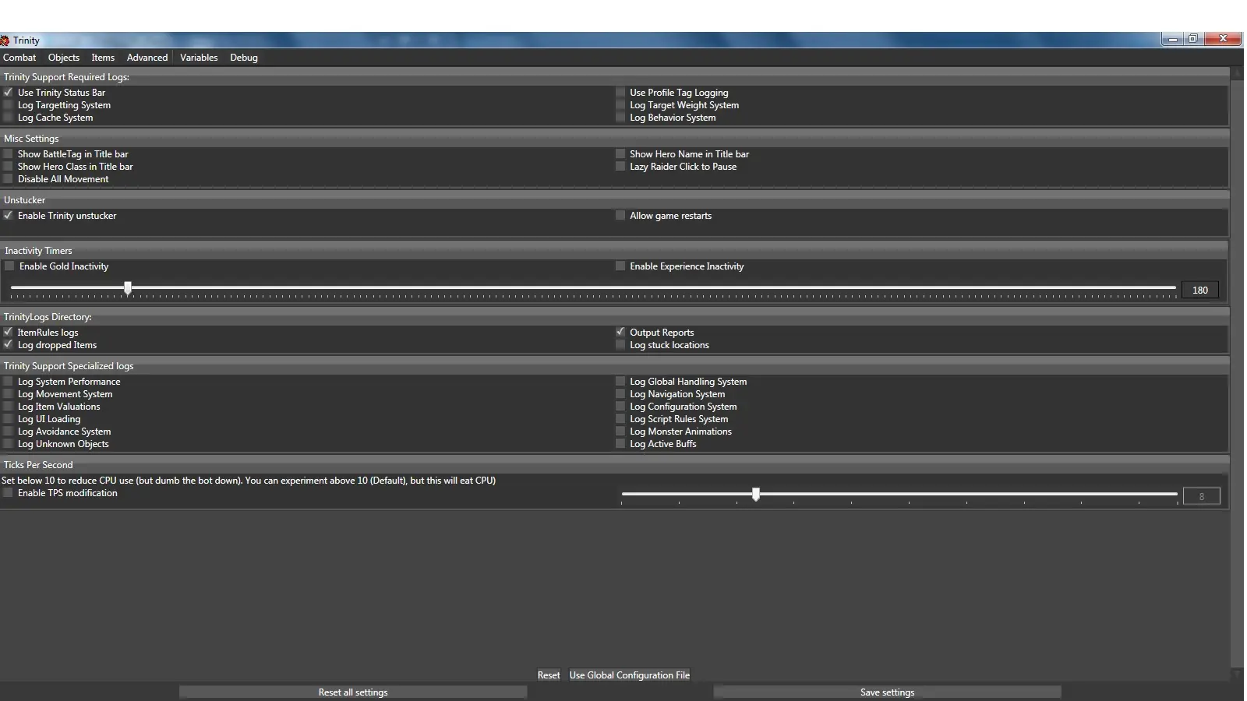Screen dimensions: 1247x701
Task: Uncheck ItemRules logs
Action: click(x=9, y=332)
